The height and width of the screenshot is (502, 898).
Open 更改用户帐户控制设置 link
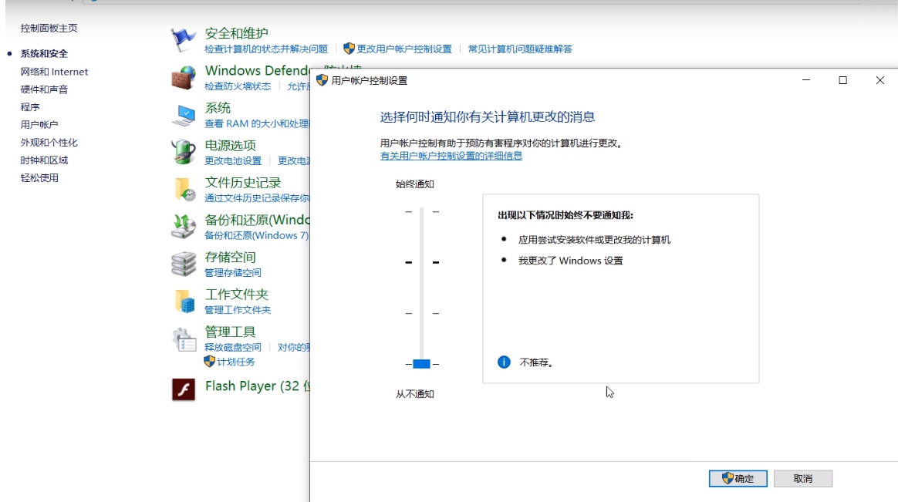tap(403, 49)
